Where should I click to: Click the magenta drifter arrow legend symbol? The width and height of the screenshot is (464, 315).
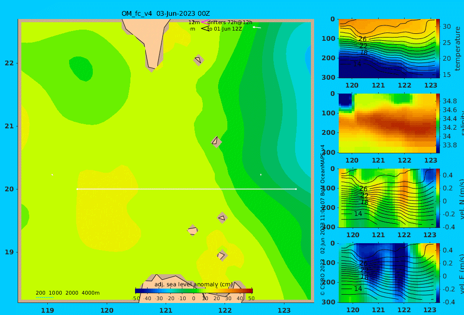tap(205, 22)
